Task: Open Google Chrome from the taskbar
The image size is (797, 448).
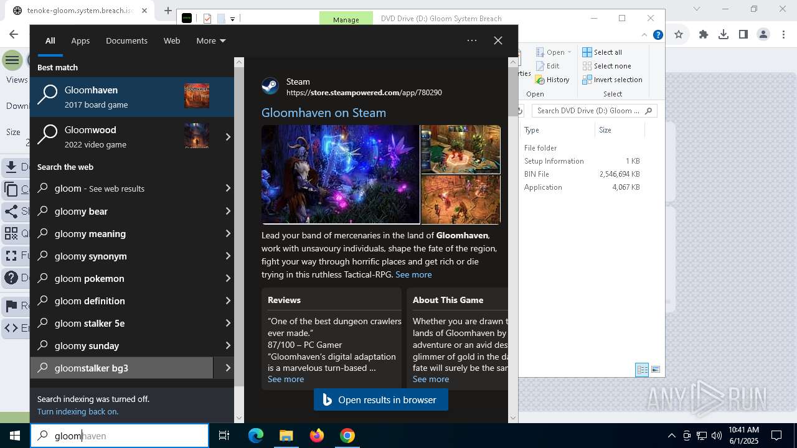Action: (x=347, y=436)
